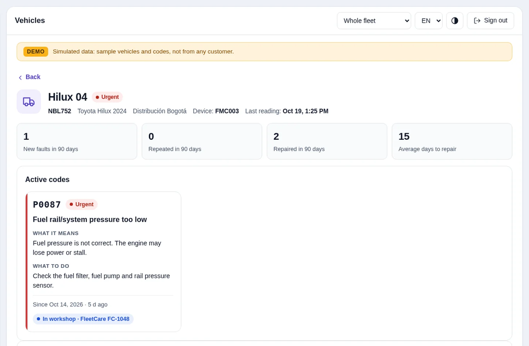This screenshot has width=529, height=346.
Task: Click the Repeated in 90 days card
Action: point(202,141)
